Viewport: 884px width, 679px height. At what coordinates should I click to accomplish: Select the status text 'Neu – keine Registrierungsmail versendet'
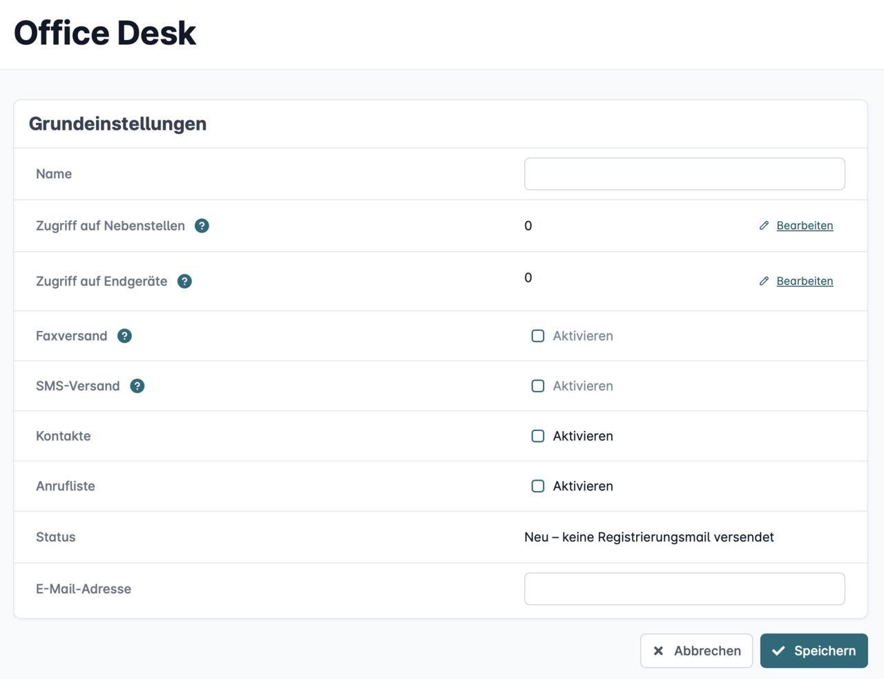point(648,537)
